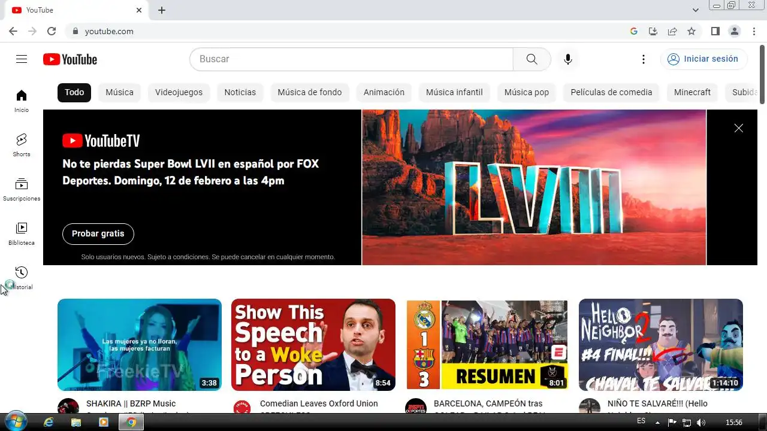767x431 pixels.
Task: Open Suscripciones from sidebar
Action: [22, 190]
